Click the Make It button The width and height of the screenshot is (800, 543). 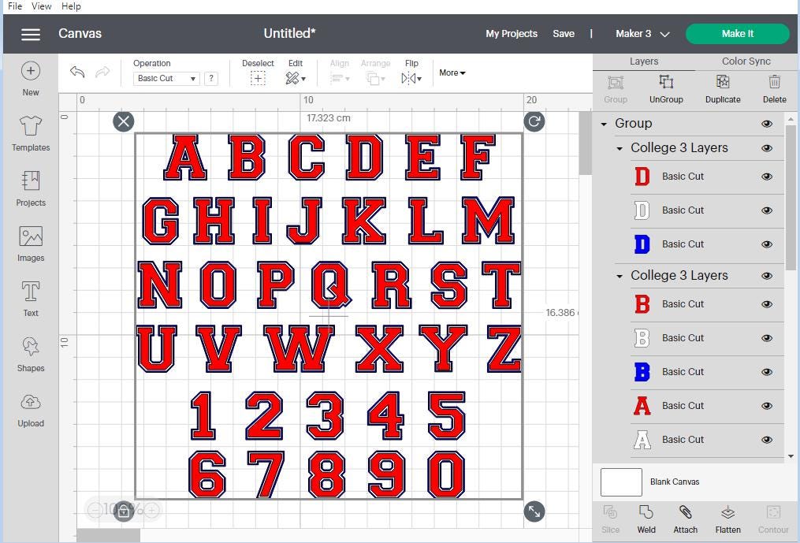pos(737,34)
